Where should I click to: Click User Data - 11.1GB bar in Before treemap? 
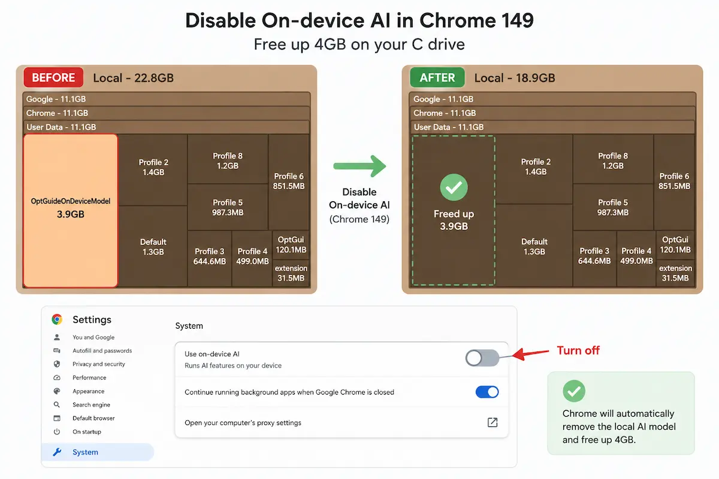point(167,127)
